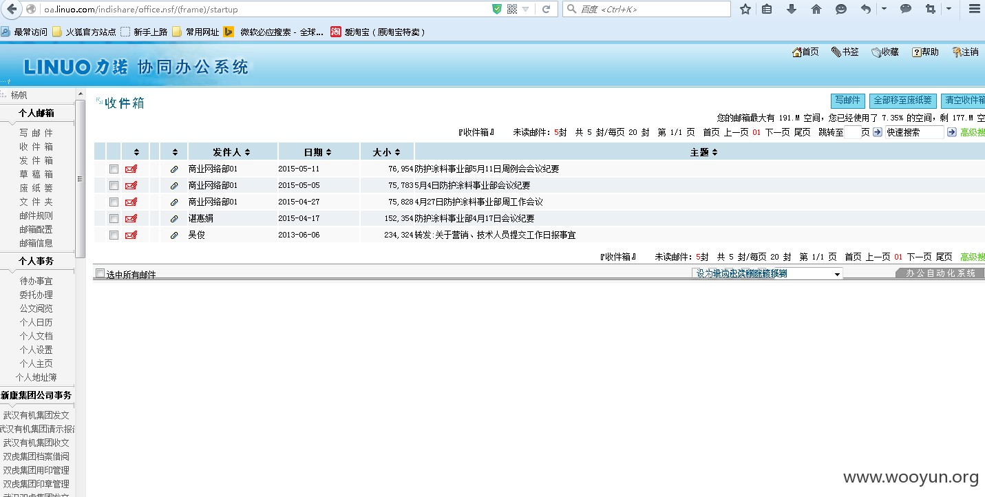This screenshot has height=497, width=985.
Task: Open the browser downloads arrow icon
Action: [x=792, y=9]
